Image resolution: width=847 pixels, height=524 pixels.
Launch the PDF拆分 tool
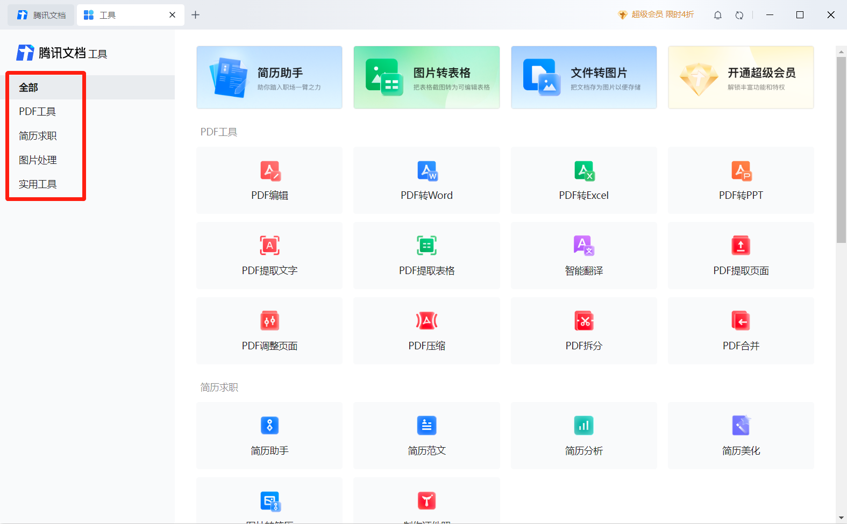(x=584, y=331)
